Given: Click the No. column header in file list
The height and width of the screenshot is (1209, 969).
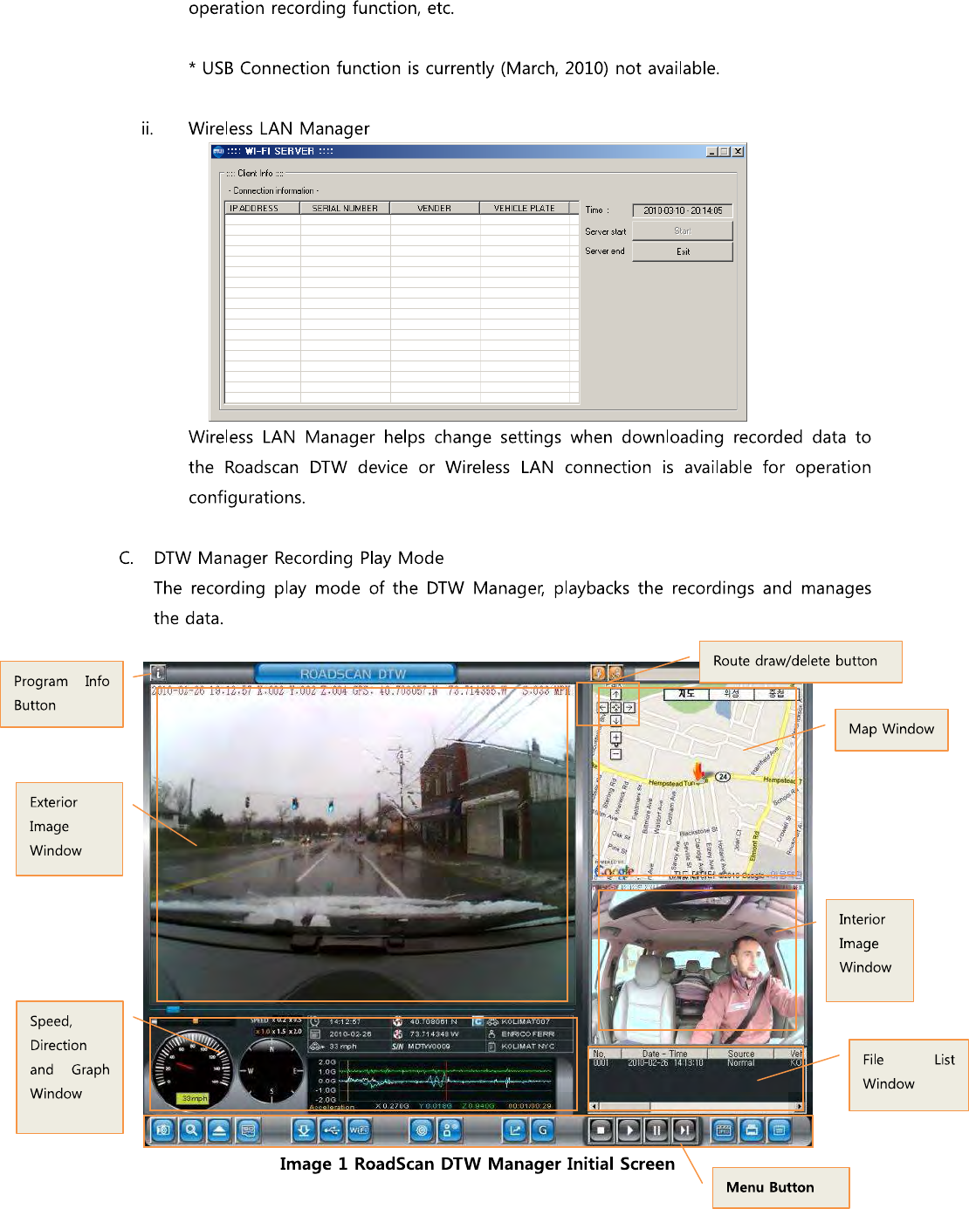Looking at the screenshot, I should tap(605, 1054).
